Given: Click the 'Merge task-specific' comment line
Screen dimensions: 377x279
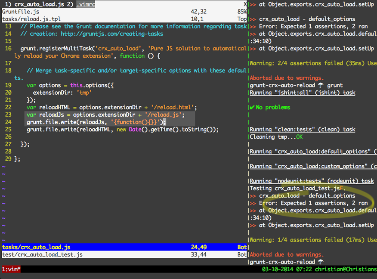Looking at the screenshot, I should 136,71.
